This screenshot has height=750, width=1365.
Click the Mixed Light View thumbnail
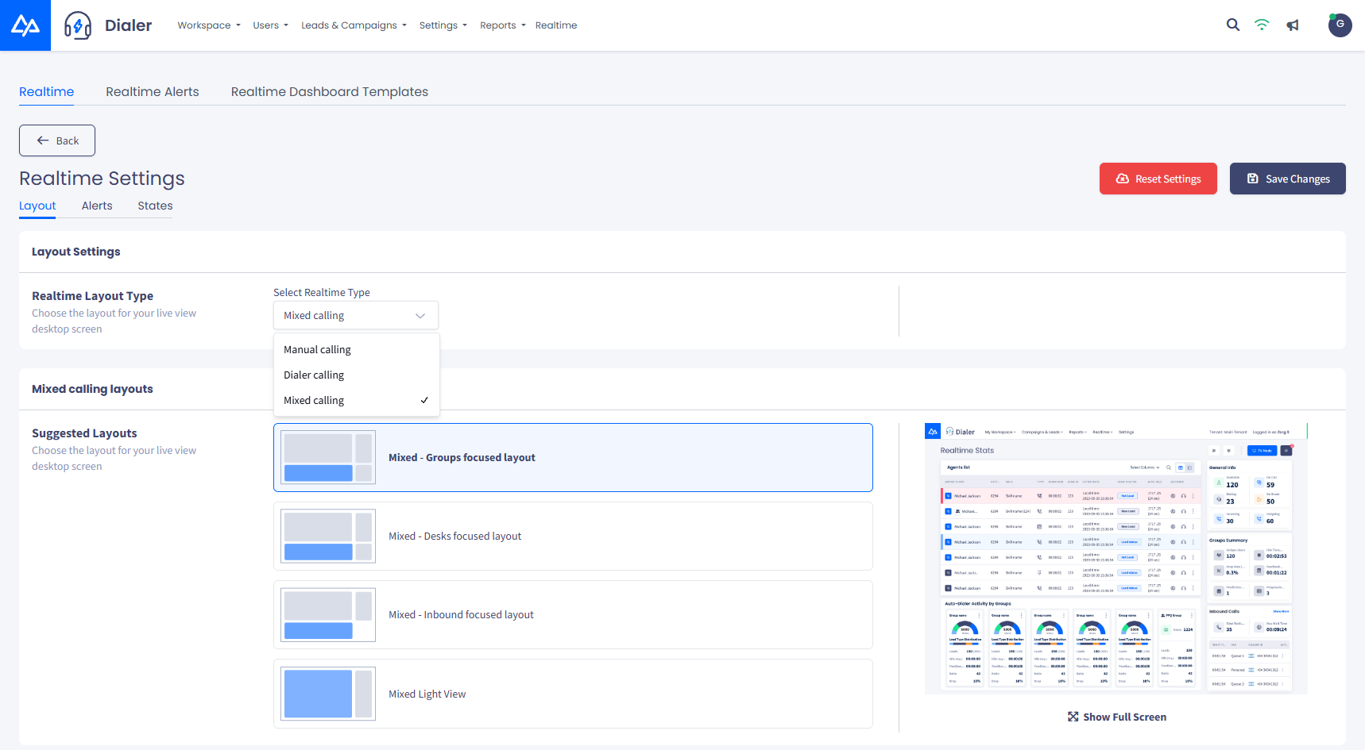(328, 694)
